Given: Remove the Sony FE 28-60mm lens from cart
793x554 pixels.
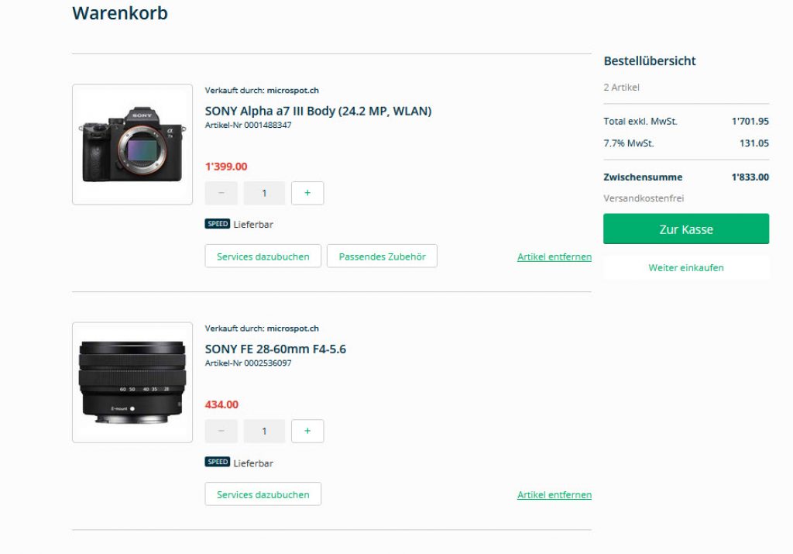Looking at the screenshot, I should (554, 494).
